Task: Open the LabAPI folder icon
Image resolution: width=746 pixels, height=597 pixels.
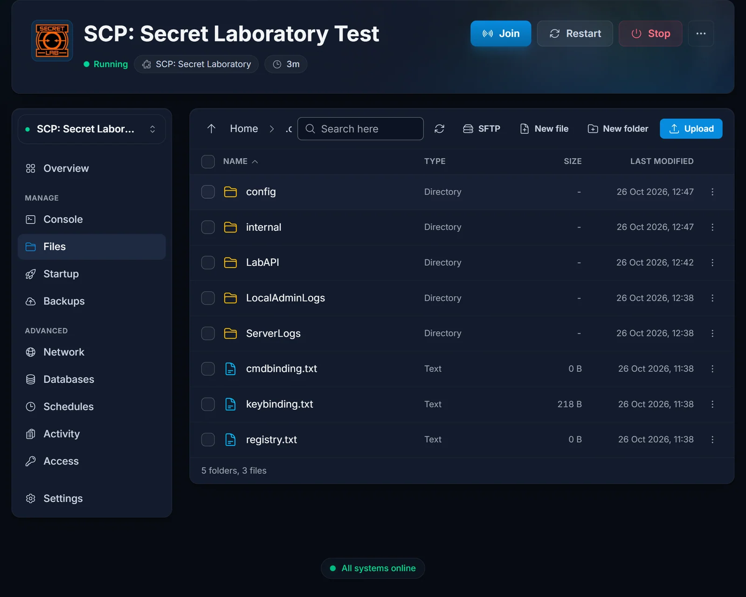Action: 230,263
